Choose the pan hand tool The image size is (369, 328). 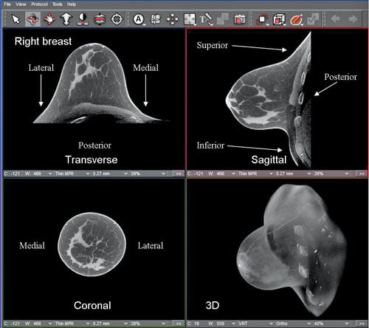pyautogui.click(x=49, y=19)
